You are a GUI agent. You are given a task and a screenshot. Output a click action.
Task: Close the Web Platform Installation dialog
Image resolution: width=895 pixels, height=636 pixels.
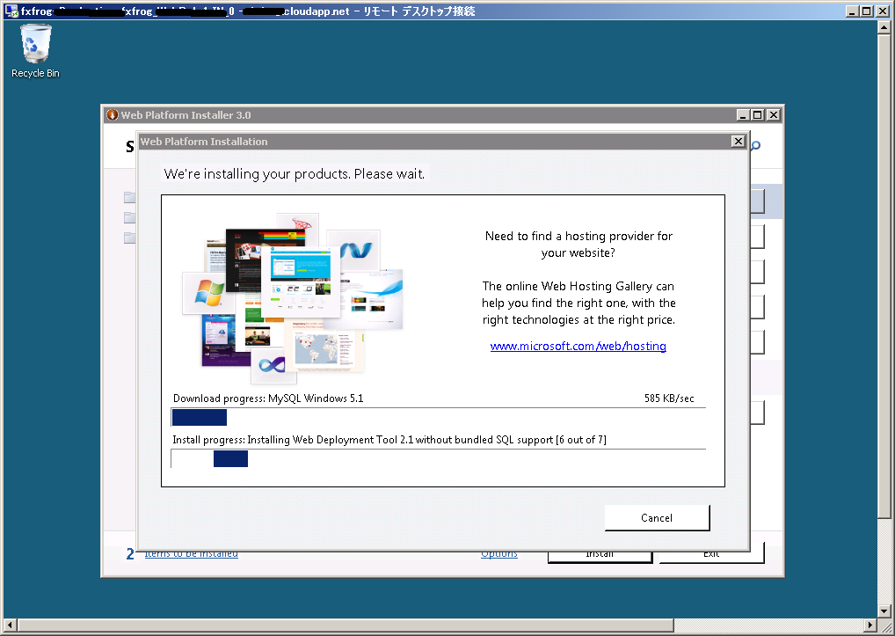point(738,142)
